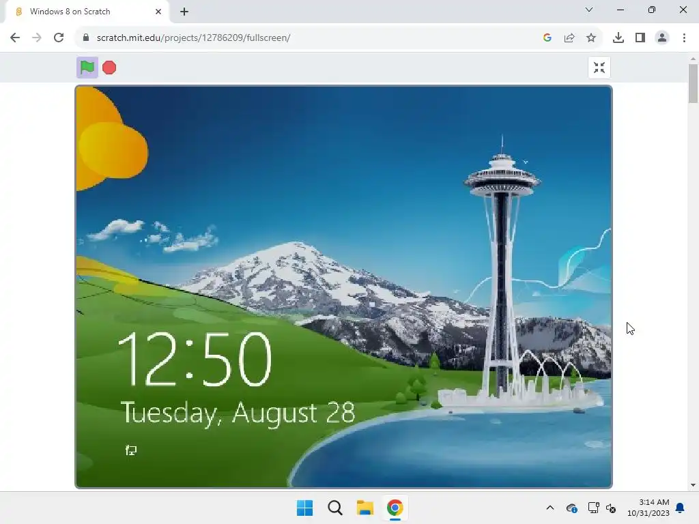Click the 12:50 clock on the lock screen

[x=194, y=359]
